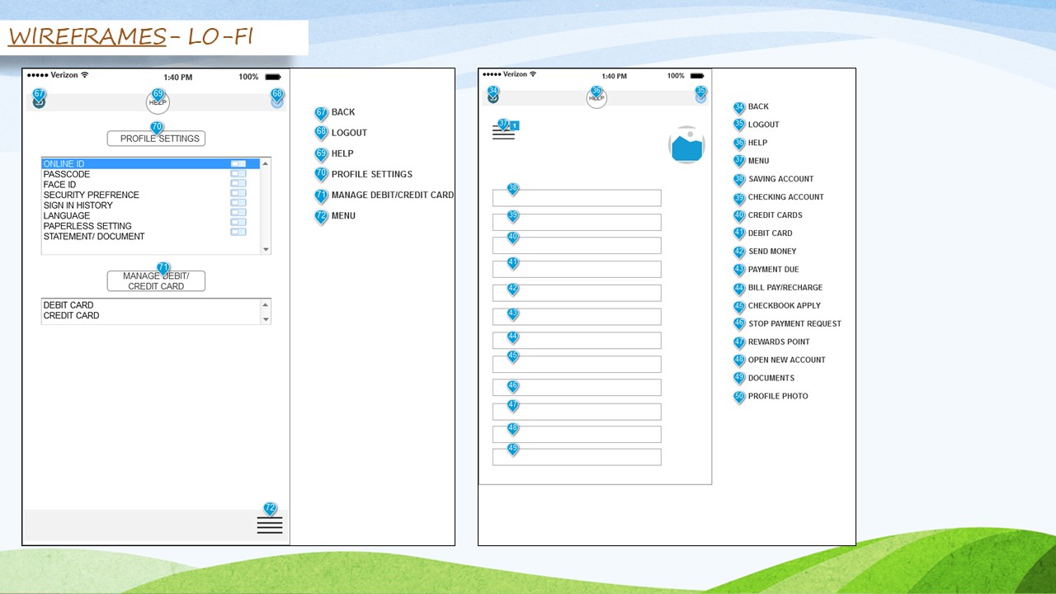This screenshot has height=594, width=1056.
Task: Tap the logout icon on the profile settings screen
Action: [277, 102]
